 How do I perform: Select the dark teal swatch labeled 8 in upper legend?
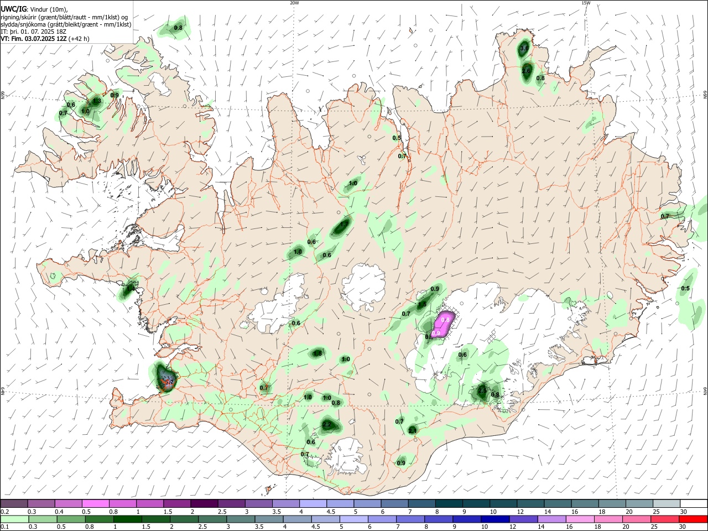click(x=449, y=503)
